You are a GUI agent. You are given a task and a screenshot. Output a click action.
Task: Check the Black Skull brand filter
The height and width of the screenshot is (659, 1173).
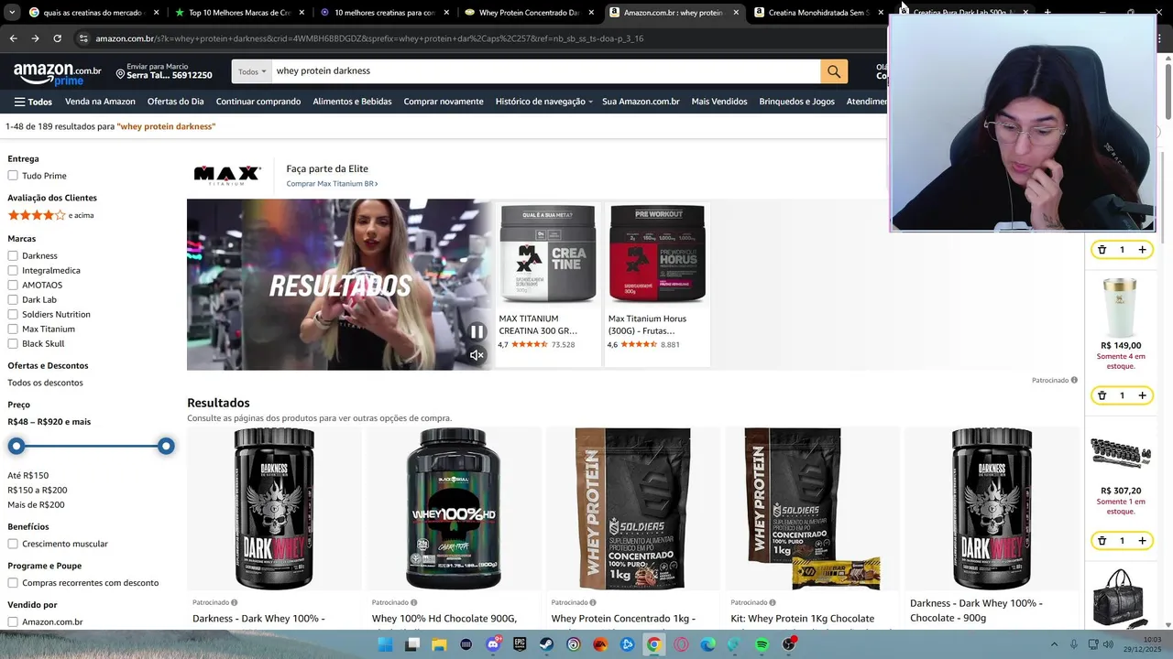click(x=13, y=343)
